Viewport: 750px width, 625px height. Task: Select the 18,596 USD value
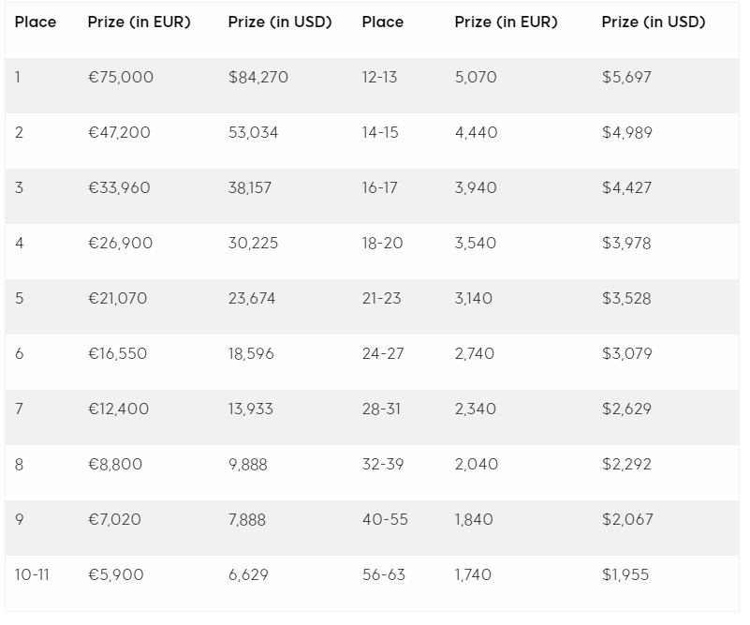(252, 354)
